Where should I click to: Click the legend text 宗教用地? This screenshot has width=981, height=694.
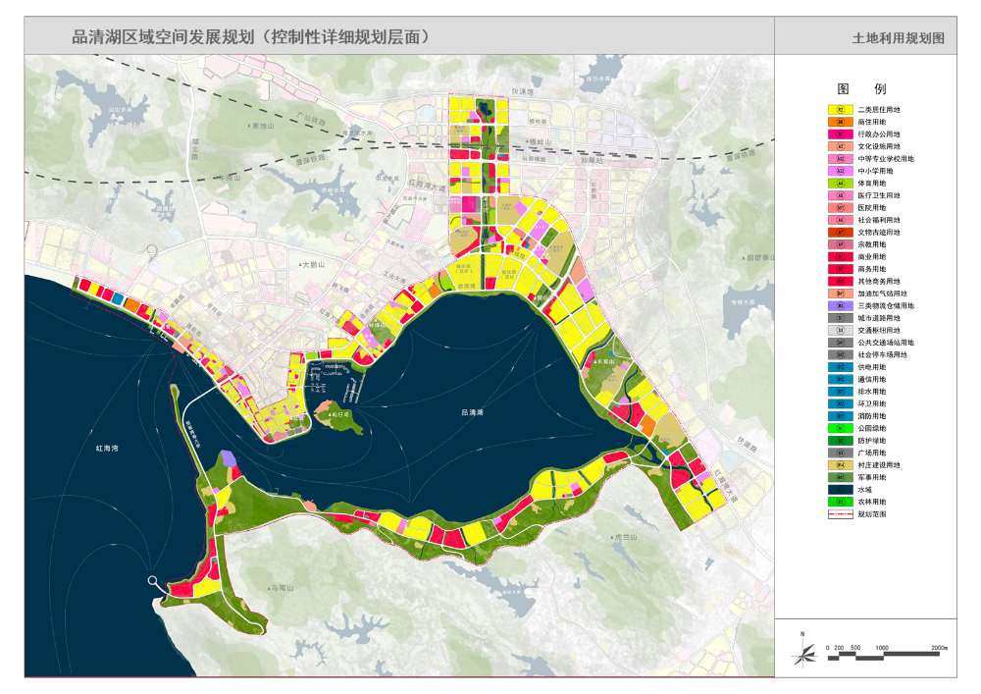tap(872, 244)
